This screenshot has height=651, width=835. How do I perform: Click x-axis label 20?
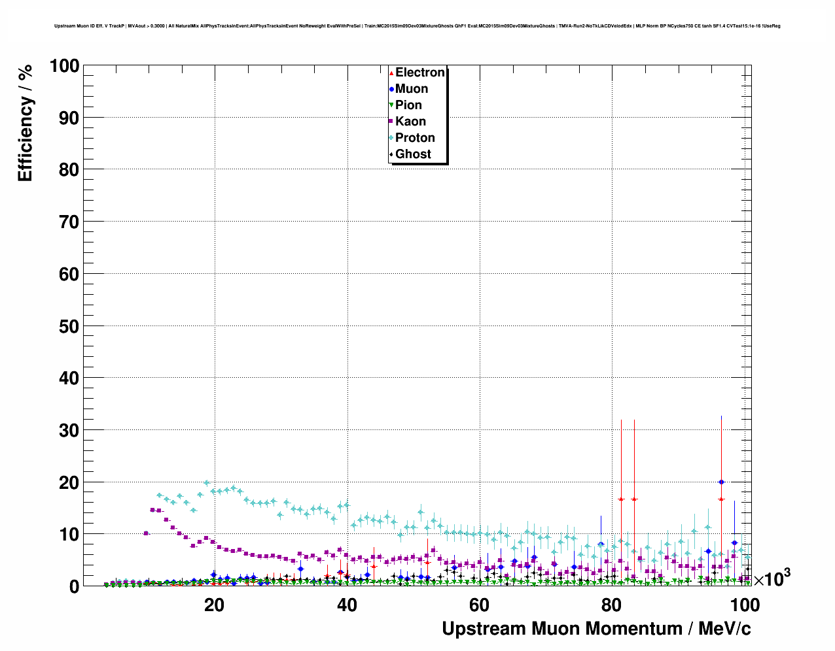point(215,605)
